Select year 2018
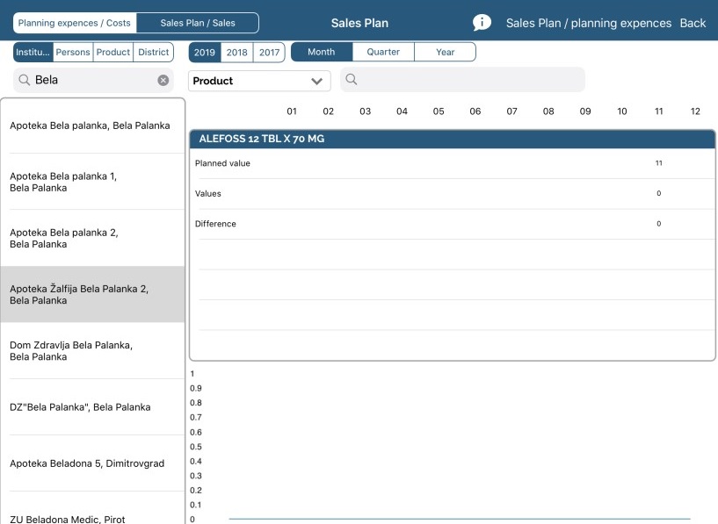The image size is (718, 524). 236,53
